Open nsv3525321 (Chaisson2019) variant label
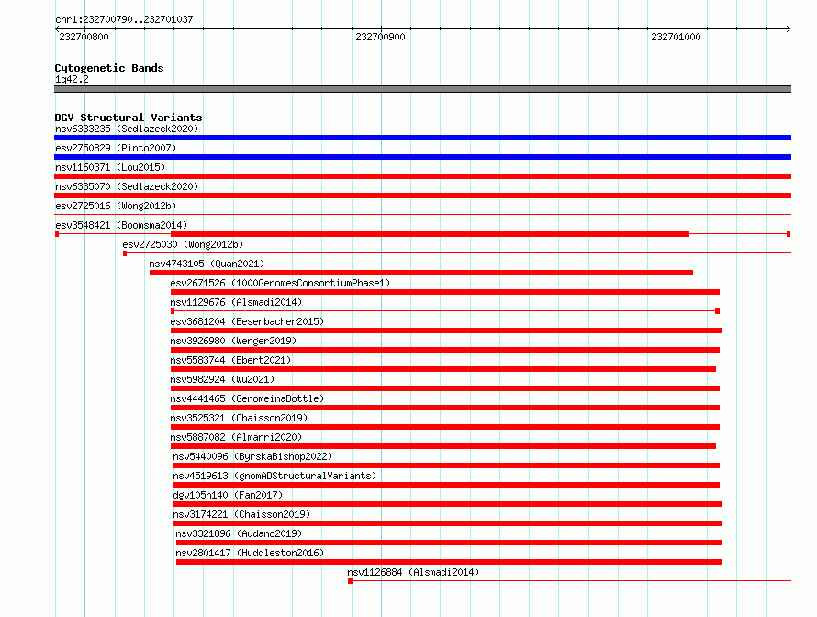The image size is (817, 617). [x=239, y=418]
